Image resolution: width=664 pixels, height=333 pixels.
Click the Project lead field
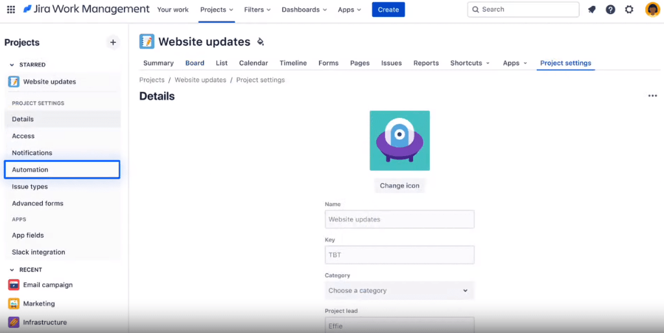[x=399, y=325]
